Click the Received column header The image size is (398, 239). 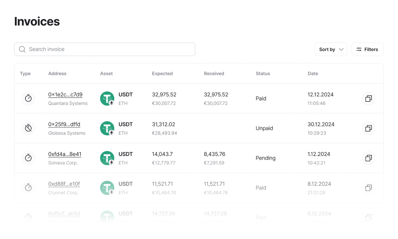(214, 74)
